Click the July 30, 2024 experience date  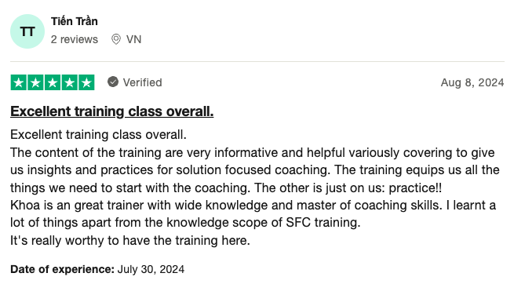tap(151, 269)
